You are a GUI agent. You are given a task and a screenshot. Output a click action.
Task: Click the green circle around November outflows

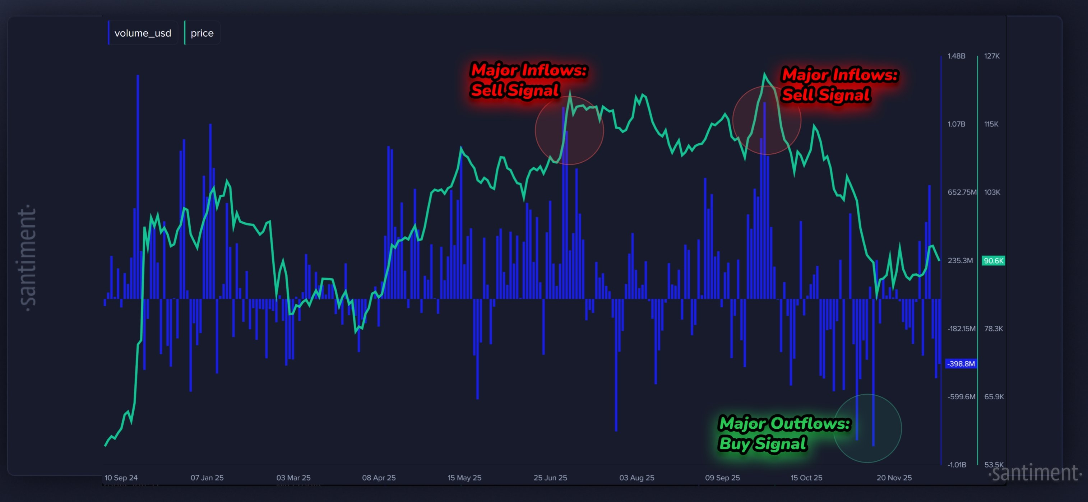tap(867, 428)
